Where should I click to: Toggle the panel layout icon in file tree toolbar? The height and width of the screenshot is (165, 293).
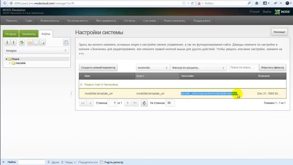click(66, 42)
